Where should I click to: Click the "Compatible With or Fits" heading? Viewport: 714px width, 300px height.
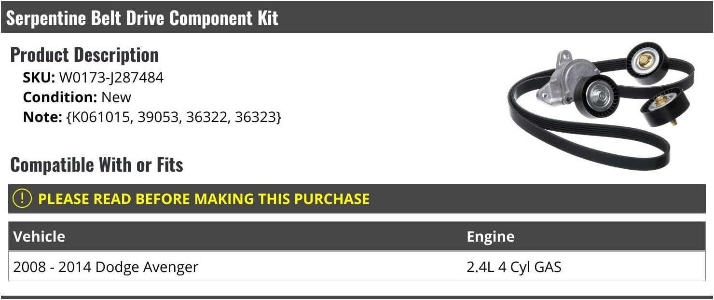(96, 165)
